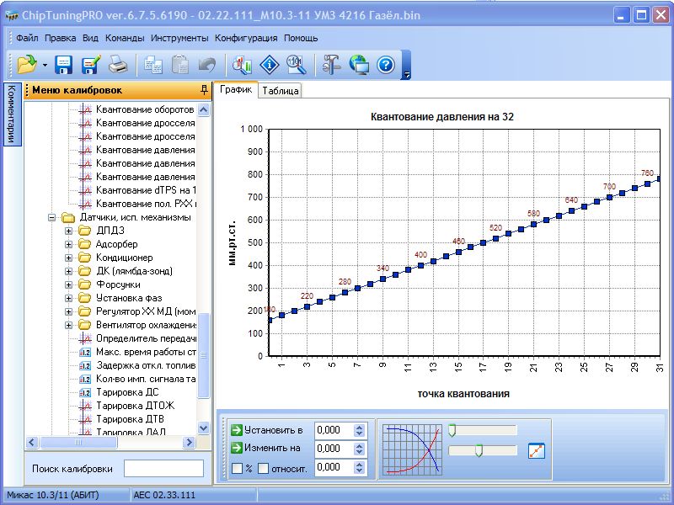Collapse the Датчики, исп. механизмы folder
674x505 pixels.
[52, 217]
